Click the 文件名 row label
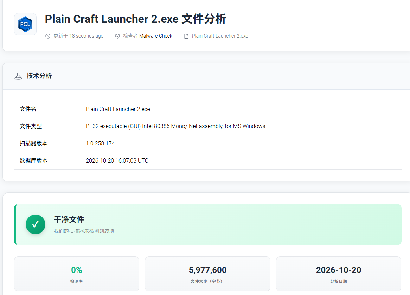Image resolution: width=410 pixels, height=295 pixels. point(28,109)
